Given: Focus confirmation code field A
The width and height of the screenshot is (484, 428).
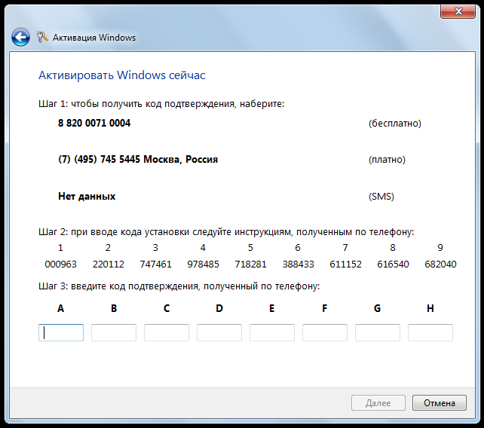Looking at the screenshot, I should pos(61,332).
